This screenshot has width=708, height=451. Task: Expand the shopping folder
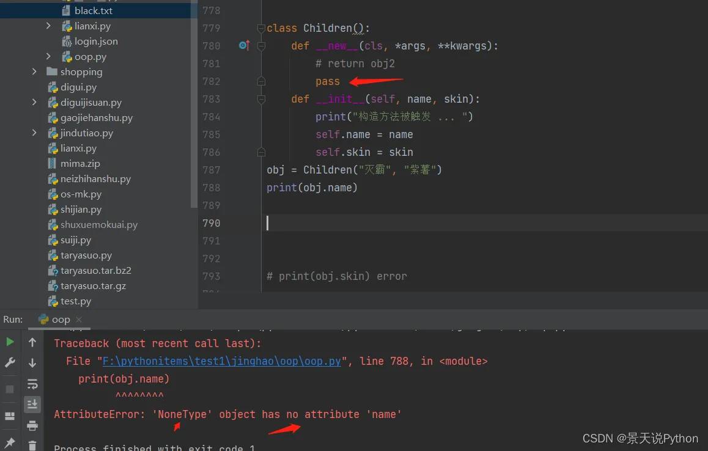point(35,72)
